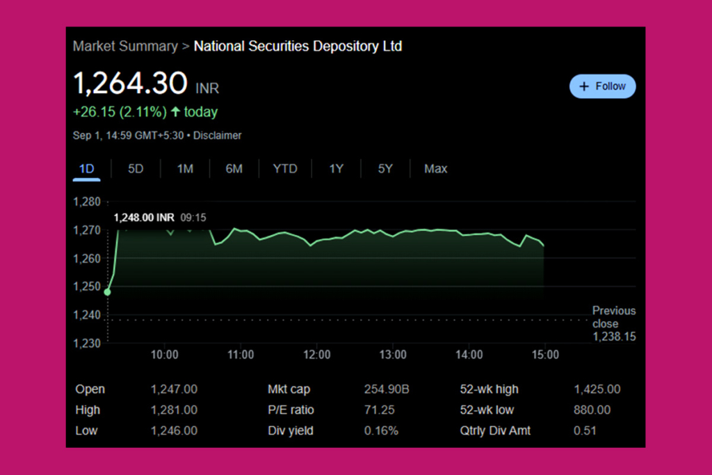Click the highlighted 1D tab
This screenshot has width=712, height=475.
coord(86,168)
